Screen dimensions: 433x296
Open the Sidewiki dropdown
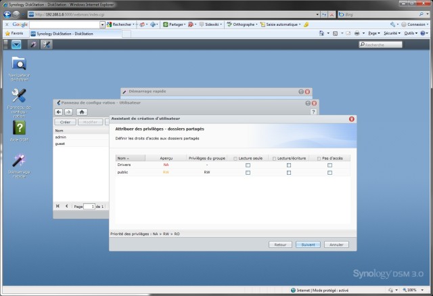coord(221,24)
